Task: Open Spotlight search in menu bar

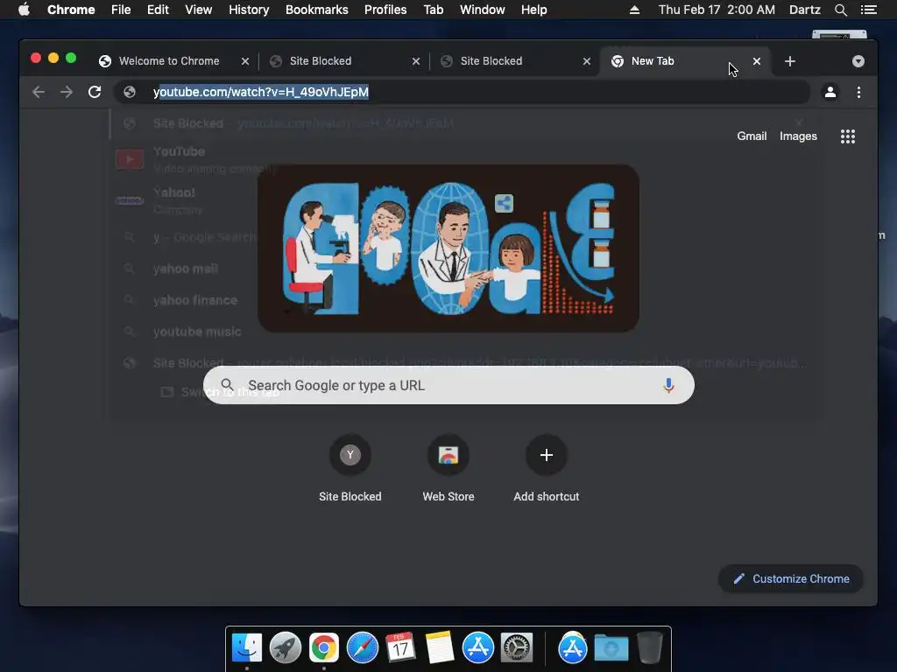Action: pyautogui.click(x=840, y=10)
